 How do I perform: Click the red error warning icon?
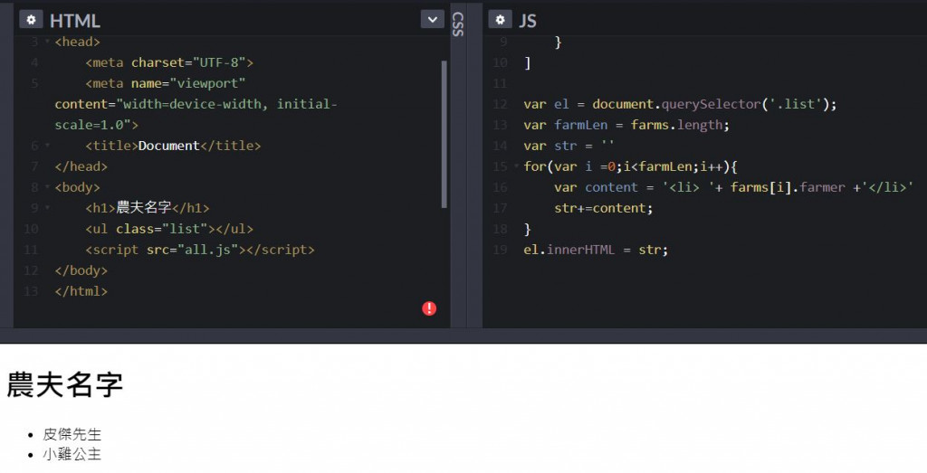(x=429, y=308)
